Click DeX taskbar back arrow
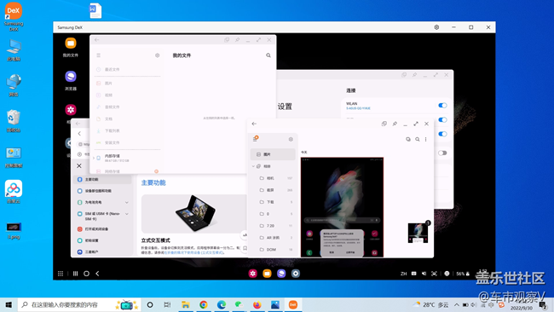 click(97, 274)
